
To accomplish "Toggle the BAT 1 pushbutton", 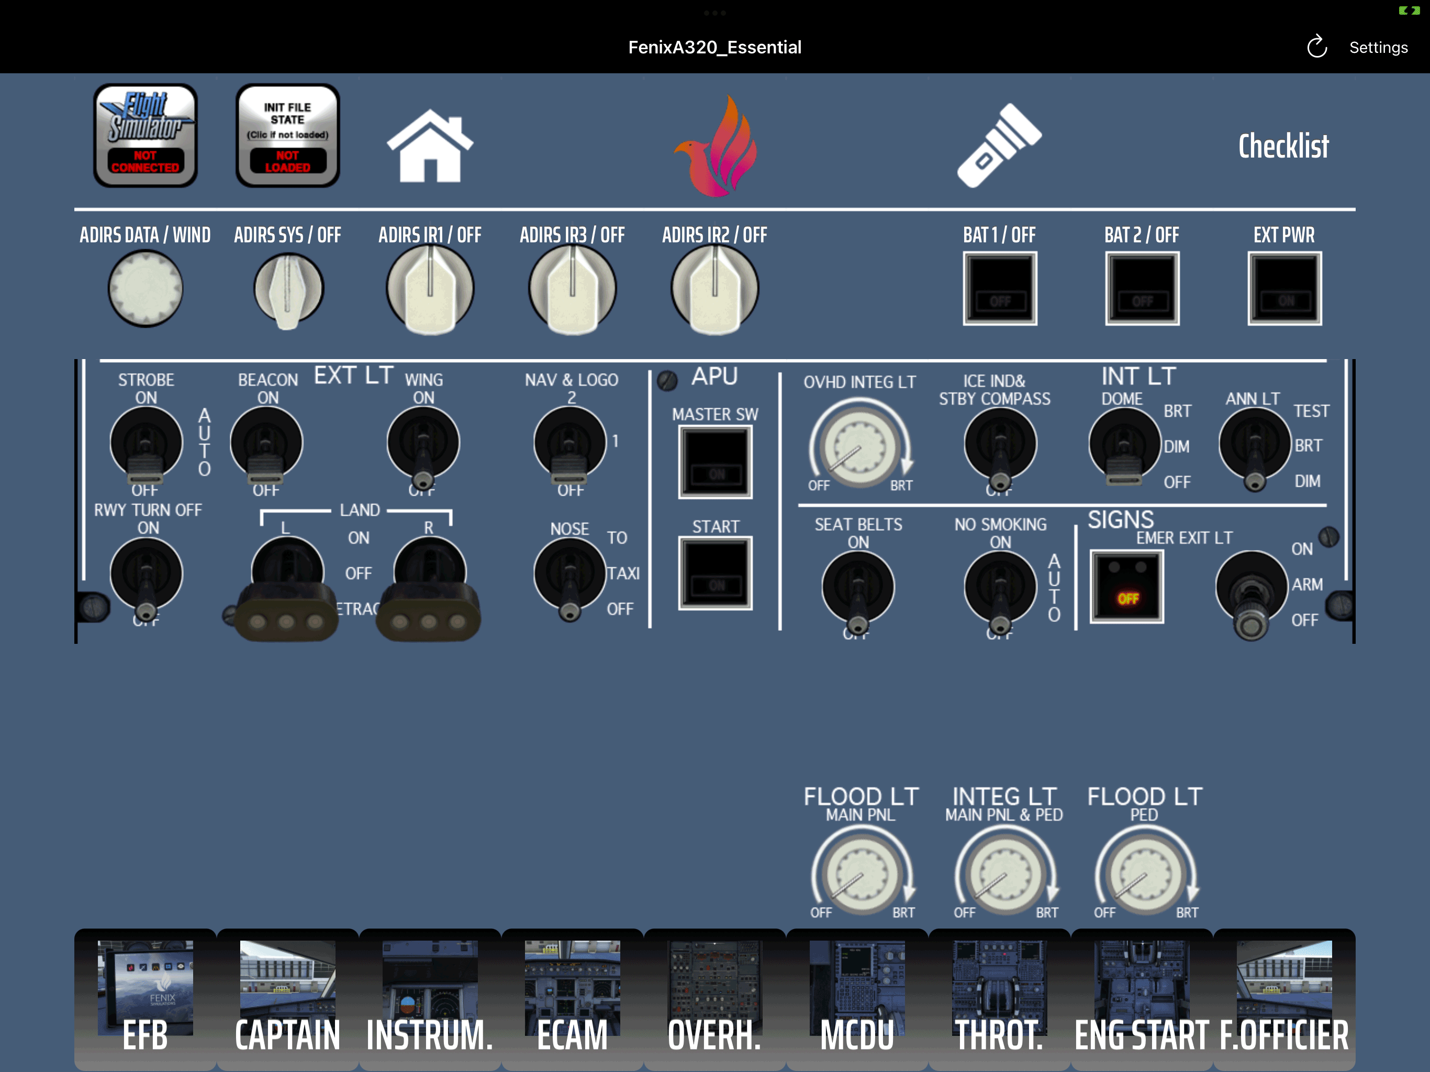I will click(x=999, y=288).
